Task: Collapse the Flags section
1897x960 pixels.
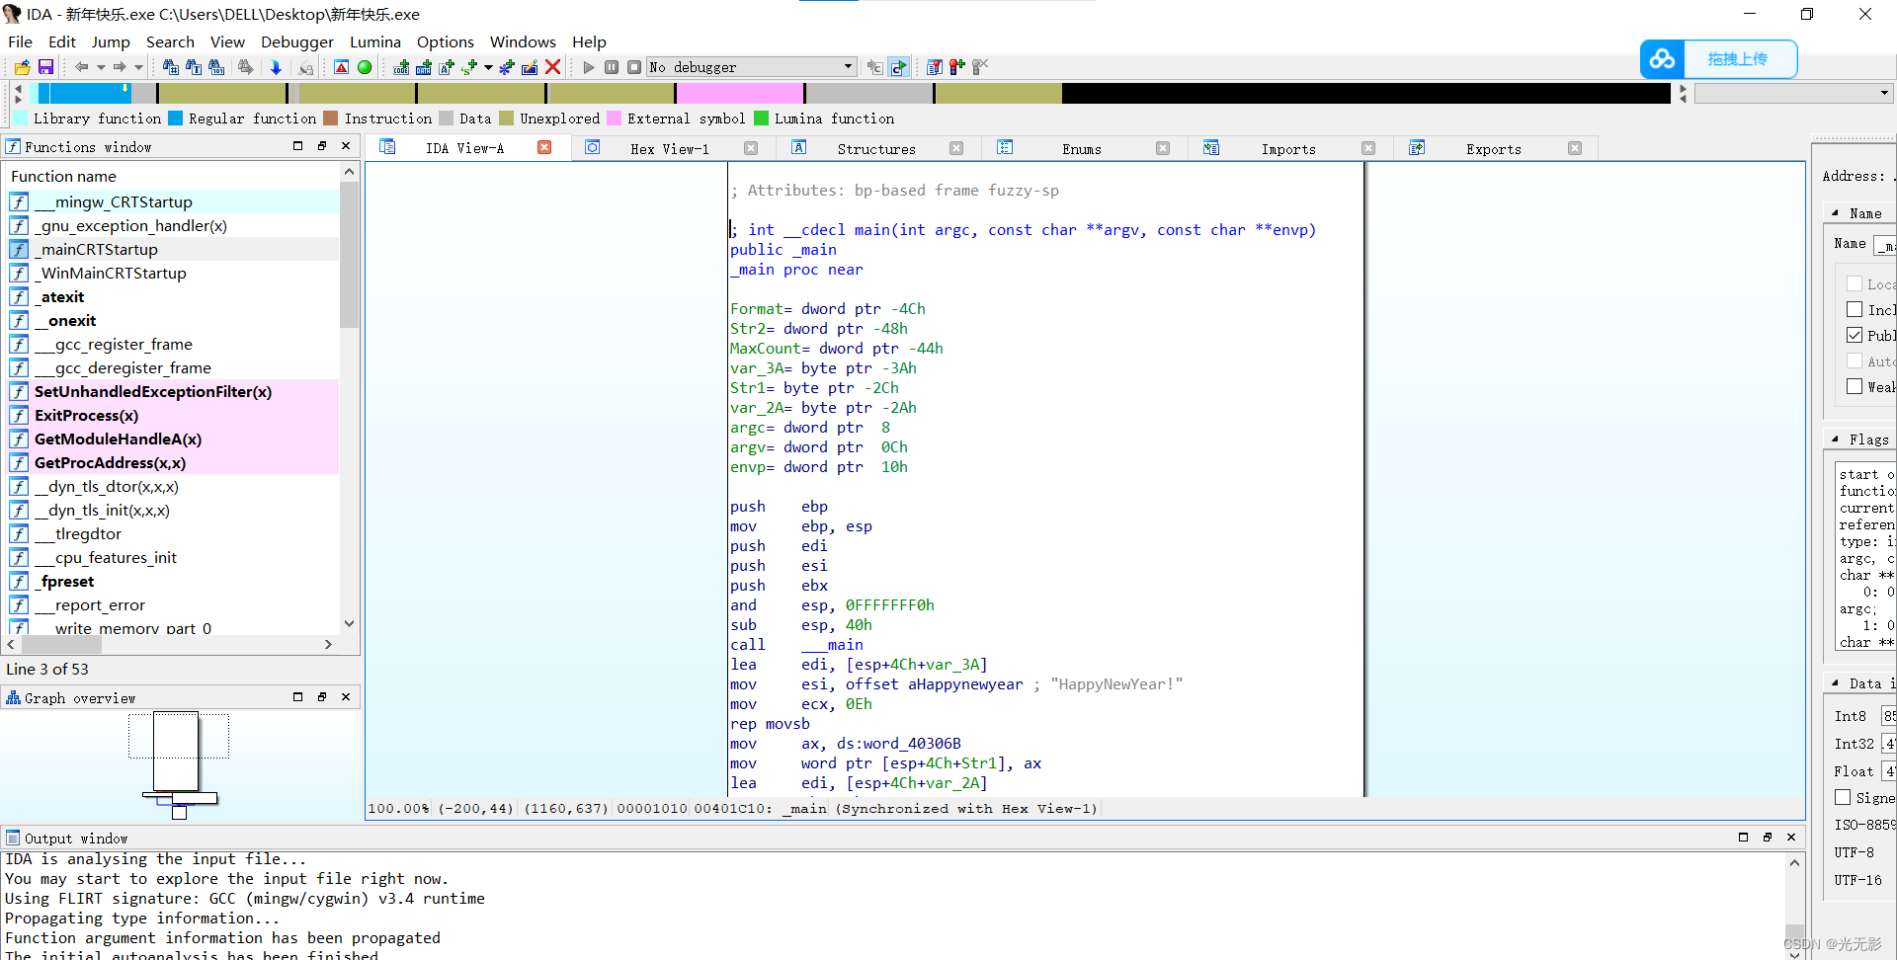Action: [x=1835, y=439]
